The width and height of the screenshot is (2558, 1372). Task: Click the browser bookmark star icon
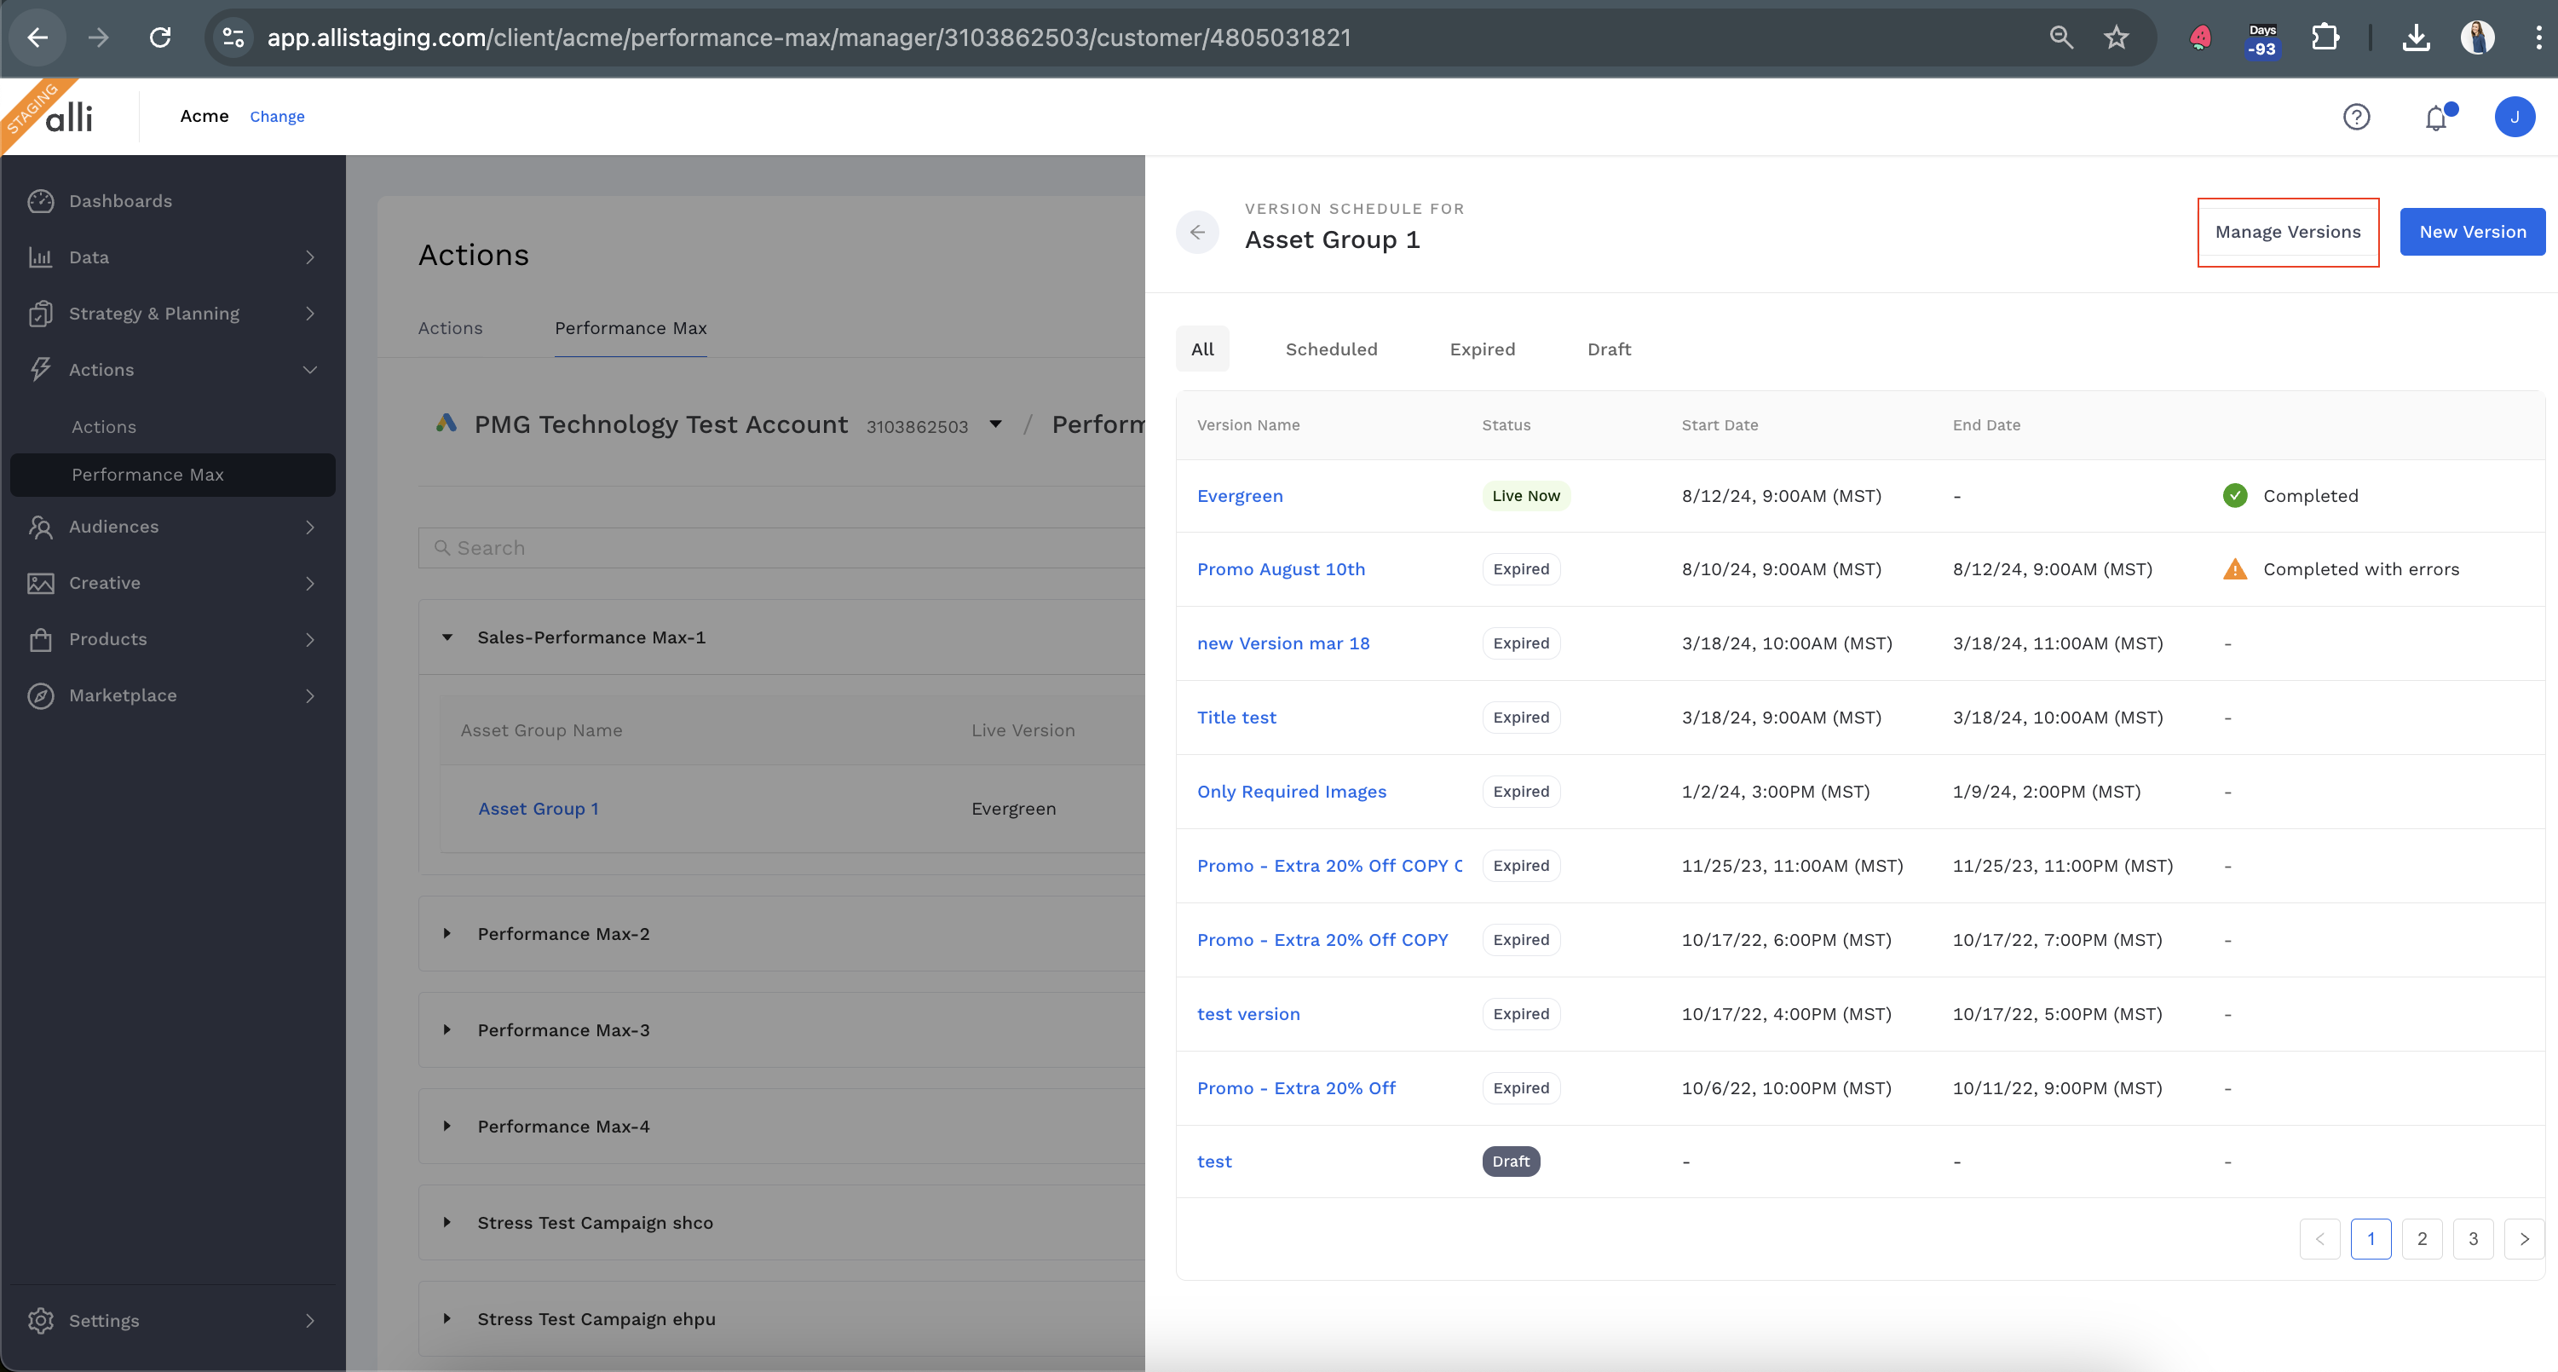coord(2116,37)
